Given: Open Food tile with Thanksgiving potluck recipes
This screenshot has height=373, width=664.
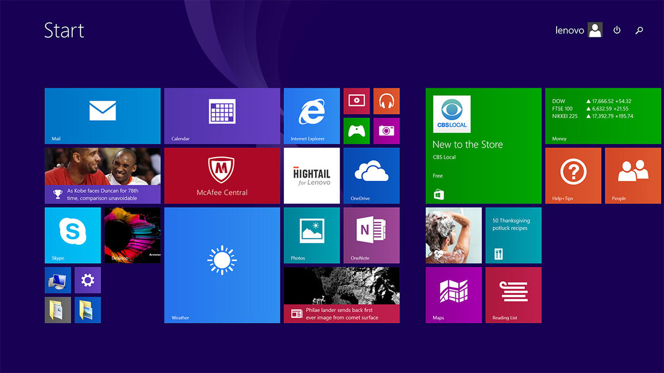Looking at the screenshot, I should tap(513, 235).
